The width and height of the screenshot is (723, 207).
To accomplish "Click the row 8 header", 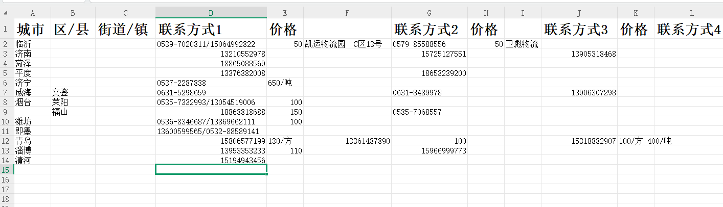I will click(x=6, y=102).
